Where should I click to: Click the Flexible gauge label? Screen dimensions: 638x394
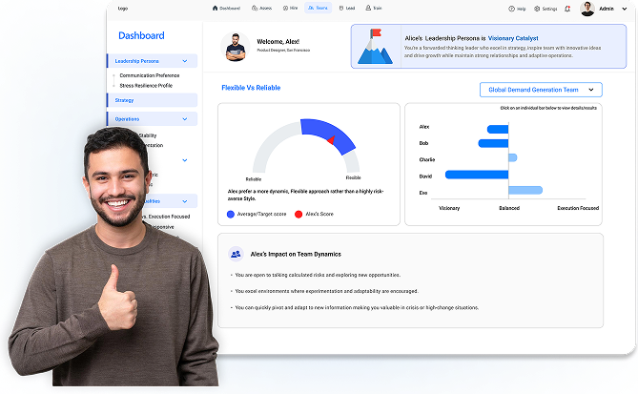click(353, 177)
